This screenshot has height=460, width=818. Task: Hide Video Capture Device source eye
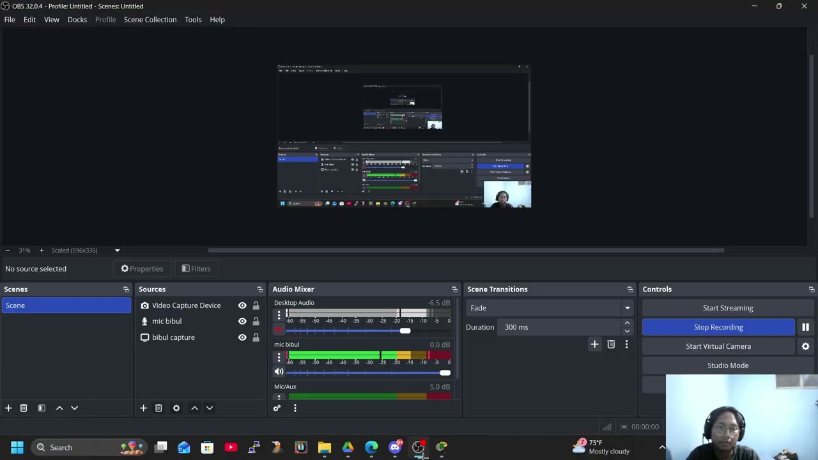242,305
